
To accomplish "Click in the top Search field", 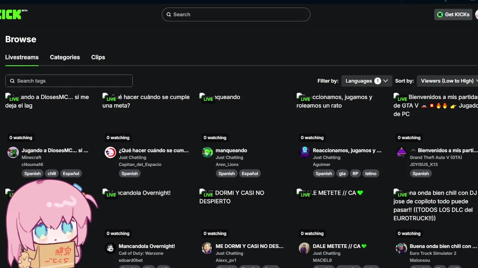I will [236, 15].
